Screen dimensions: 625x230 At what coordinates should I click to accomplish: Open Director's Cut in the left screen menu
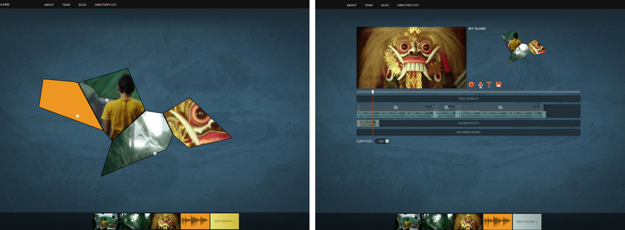(x=106, y=5)
